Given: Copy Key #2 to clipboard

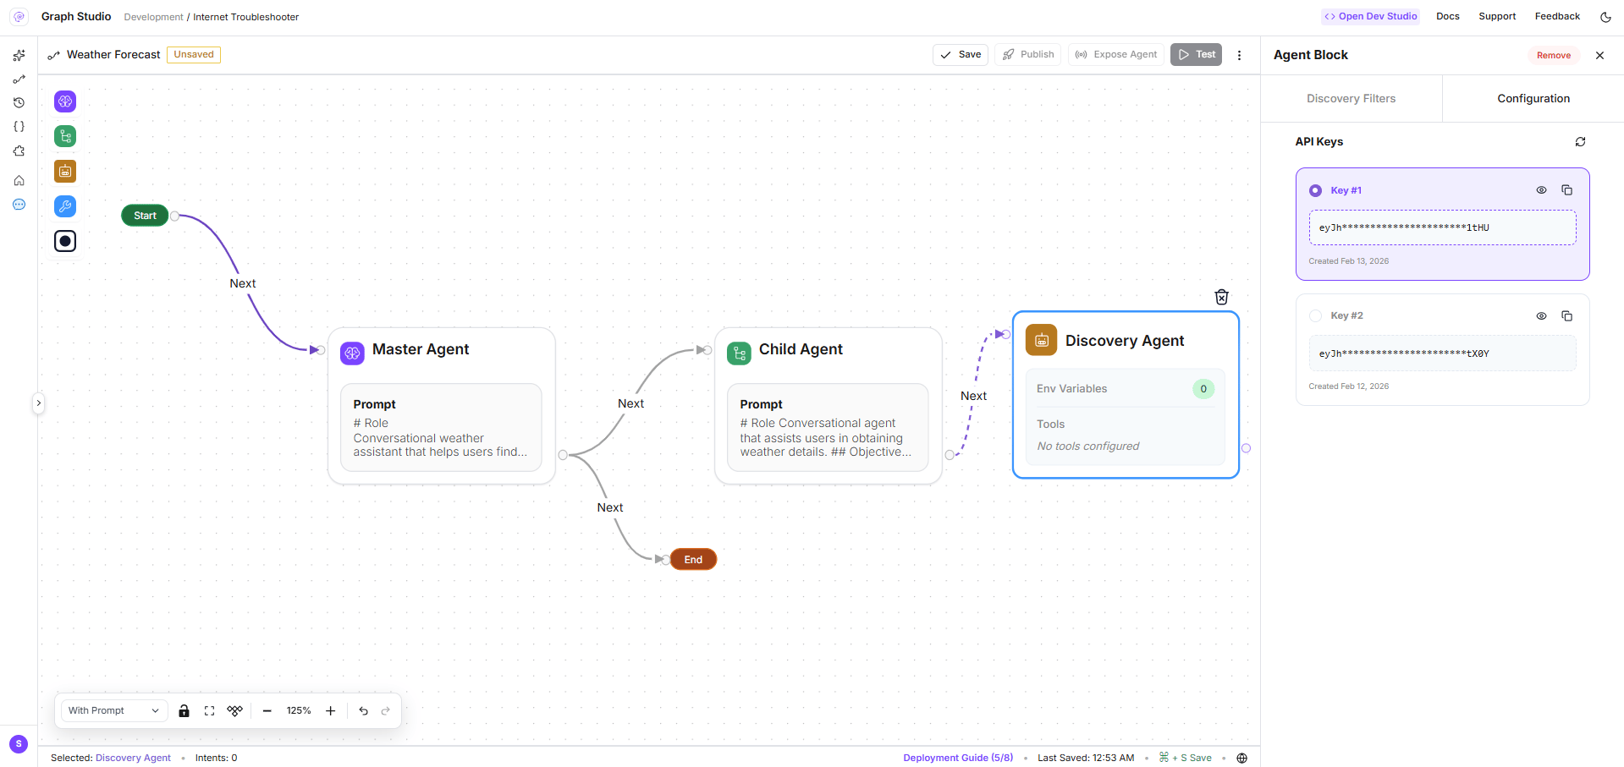Looking at the screenshot, I should click(1566, 315).
